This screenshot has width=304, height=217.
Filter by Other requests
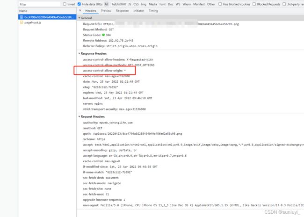(x=211, y=4)
